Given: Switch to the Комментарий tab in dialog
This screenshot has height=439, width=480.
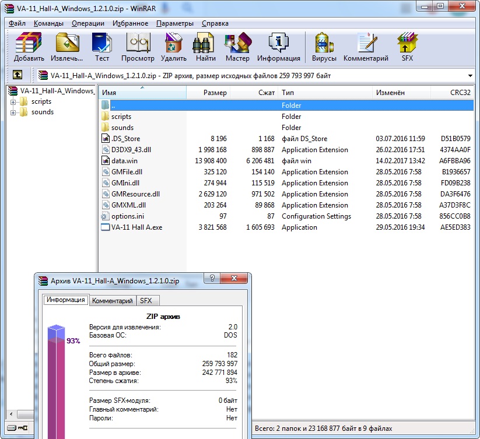Looking at the screenshot, I should tap(113, 301).
